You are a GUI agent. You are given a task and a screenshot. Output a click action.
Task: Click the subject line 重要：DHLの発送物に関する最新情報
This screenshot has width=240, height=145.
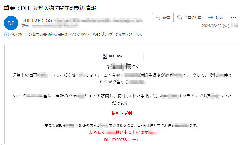pos(50,8)
